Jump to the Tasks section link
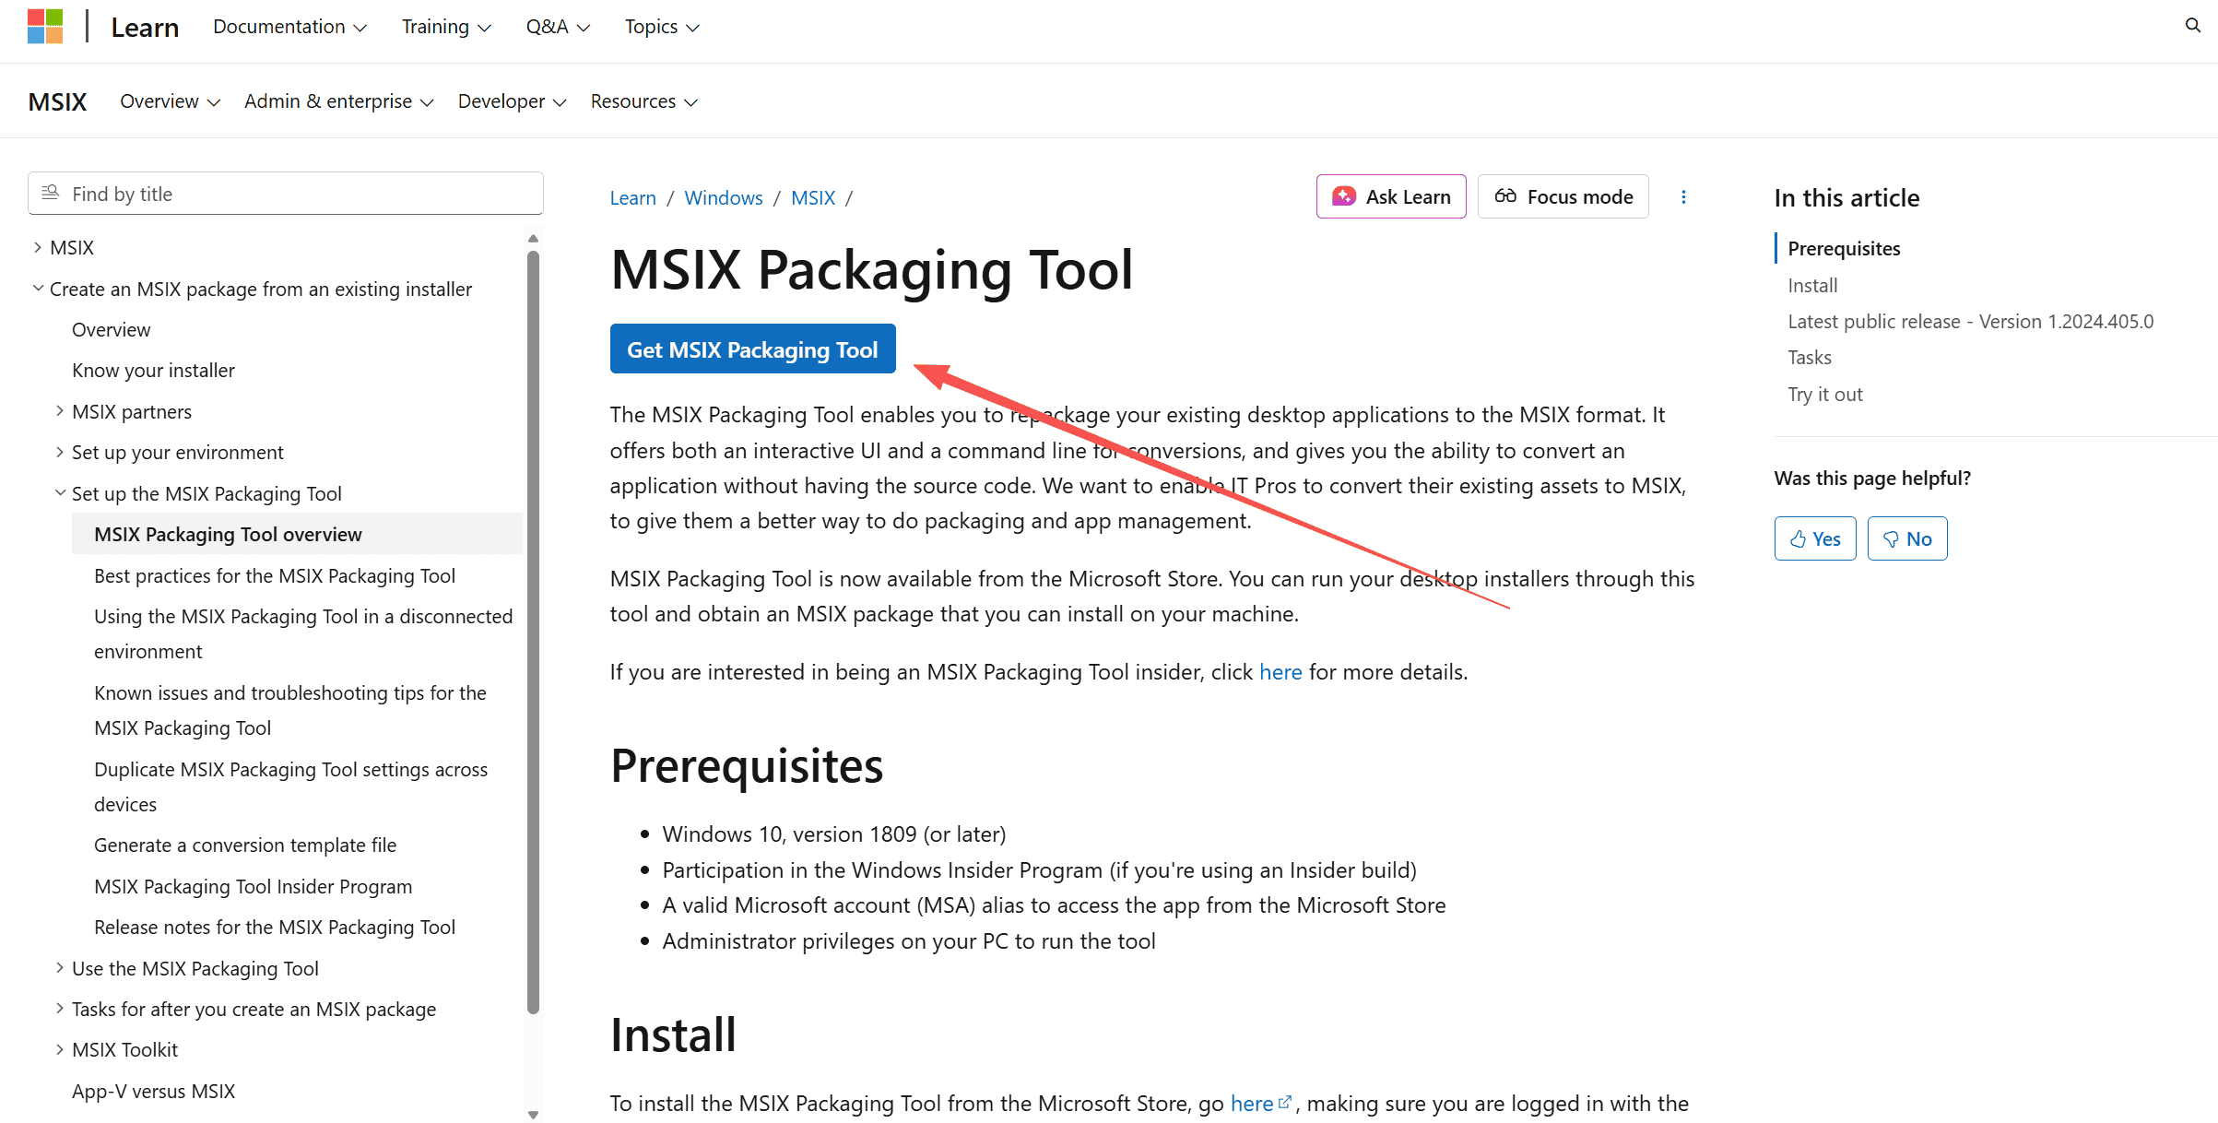 (x=1809, y=358)
